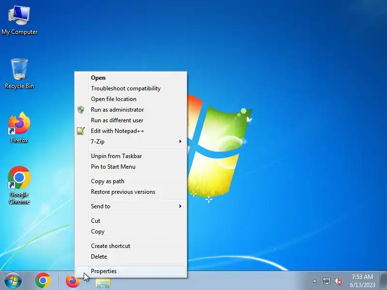Choose Delete from the context menu

click(x=131, y=257)
